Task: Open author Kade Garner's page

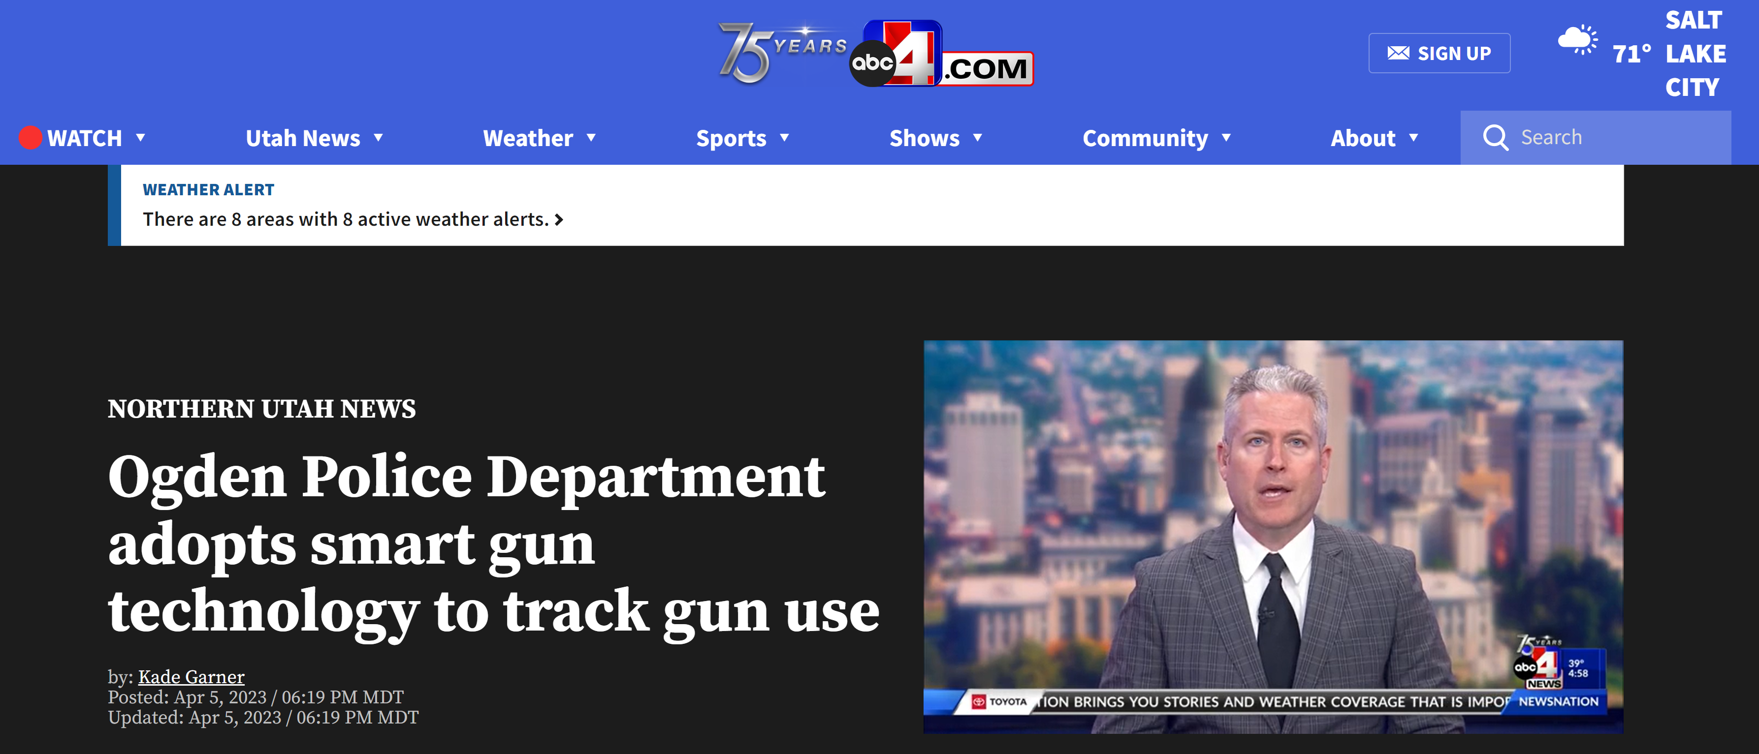Action: click(191, 677)
